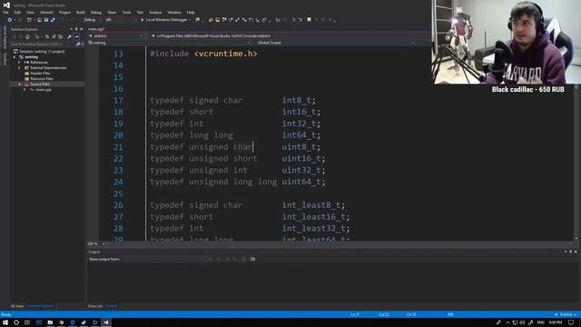Open the Toolbox side tab
Screen dimensions: 581x327
(x=5, y=59)
